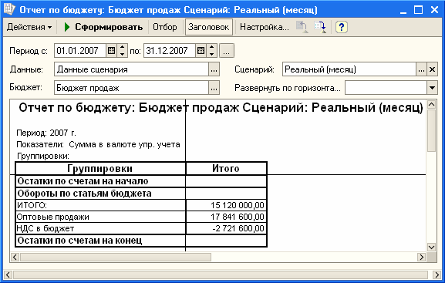Decrease end date with down spinner

[x=212, y=54]
